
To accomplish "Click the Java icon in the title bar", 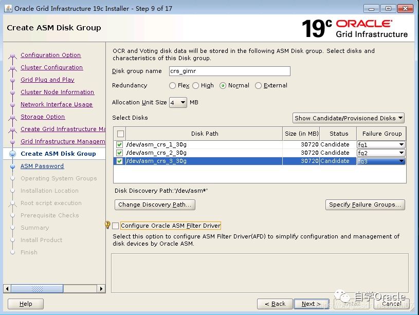I will [8, 8].
